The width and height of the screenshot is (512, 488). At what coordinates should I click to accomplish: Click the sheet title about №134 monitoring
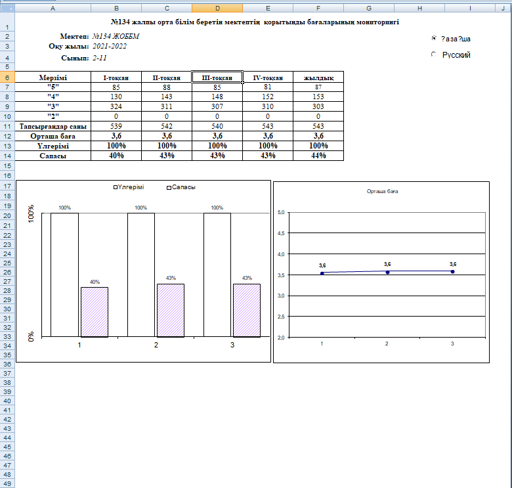256,22
